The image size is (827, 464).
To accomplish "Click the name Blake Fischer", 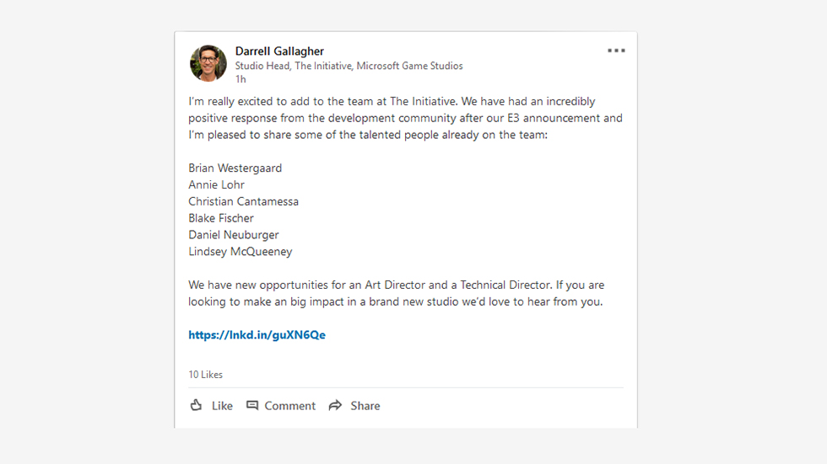I will 221,218.
